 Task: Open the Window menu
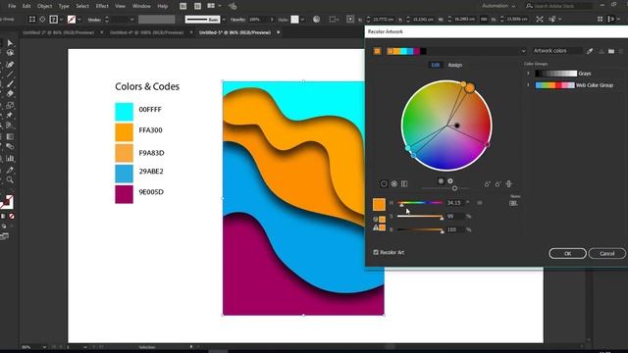141,6
